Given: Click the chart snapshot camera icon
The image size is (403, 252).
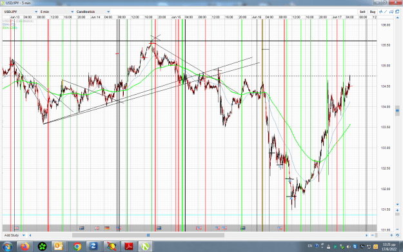Looking at the screenshot, I should [x=391, y=12].
